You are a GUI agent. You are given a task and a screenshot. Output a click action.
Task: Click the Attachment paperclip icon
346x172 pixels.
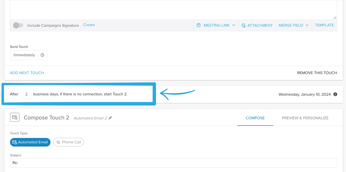pos(244,25)
